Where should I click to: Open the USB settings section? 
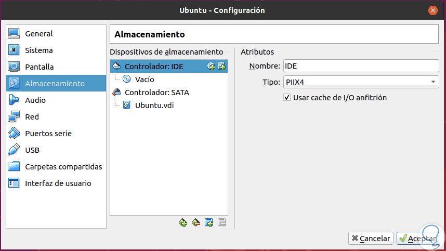click(x=32, y=150)
